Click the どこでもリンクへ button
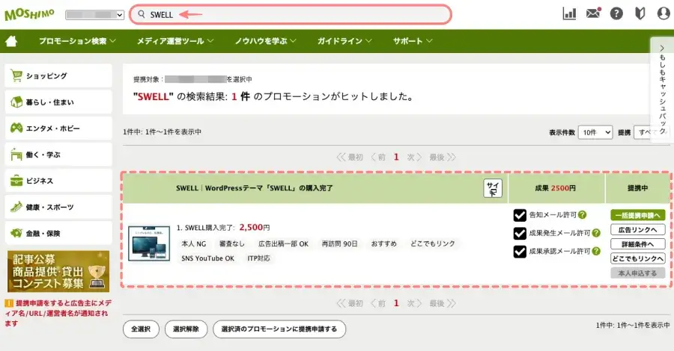Image resolution: width=674 pixels, height=351 pixels. 638,258
